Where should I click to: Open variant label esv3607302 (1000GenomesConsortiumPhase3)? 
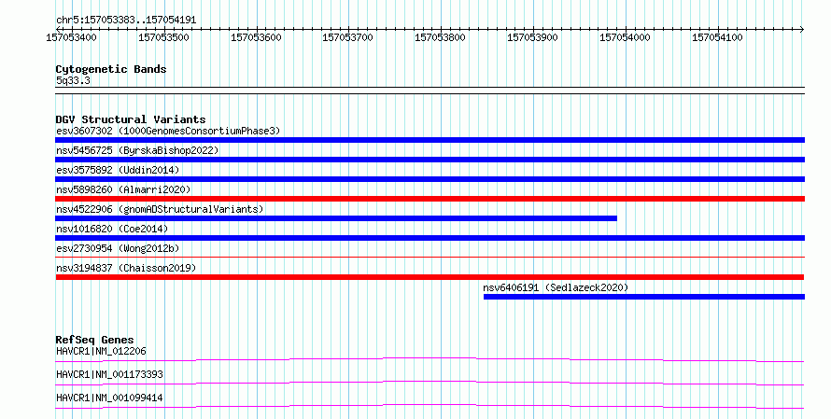click(168, 131)
